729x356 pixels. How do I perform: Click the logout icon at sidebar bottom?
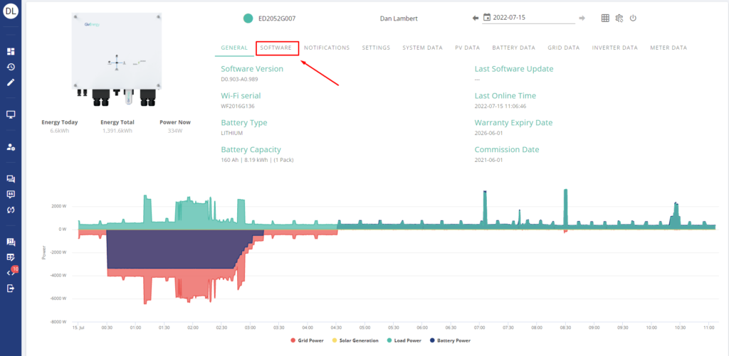[11, 288]
